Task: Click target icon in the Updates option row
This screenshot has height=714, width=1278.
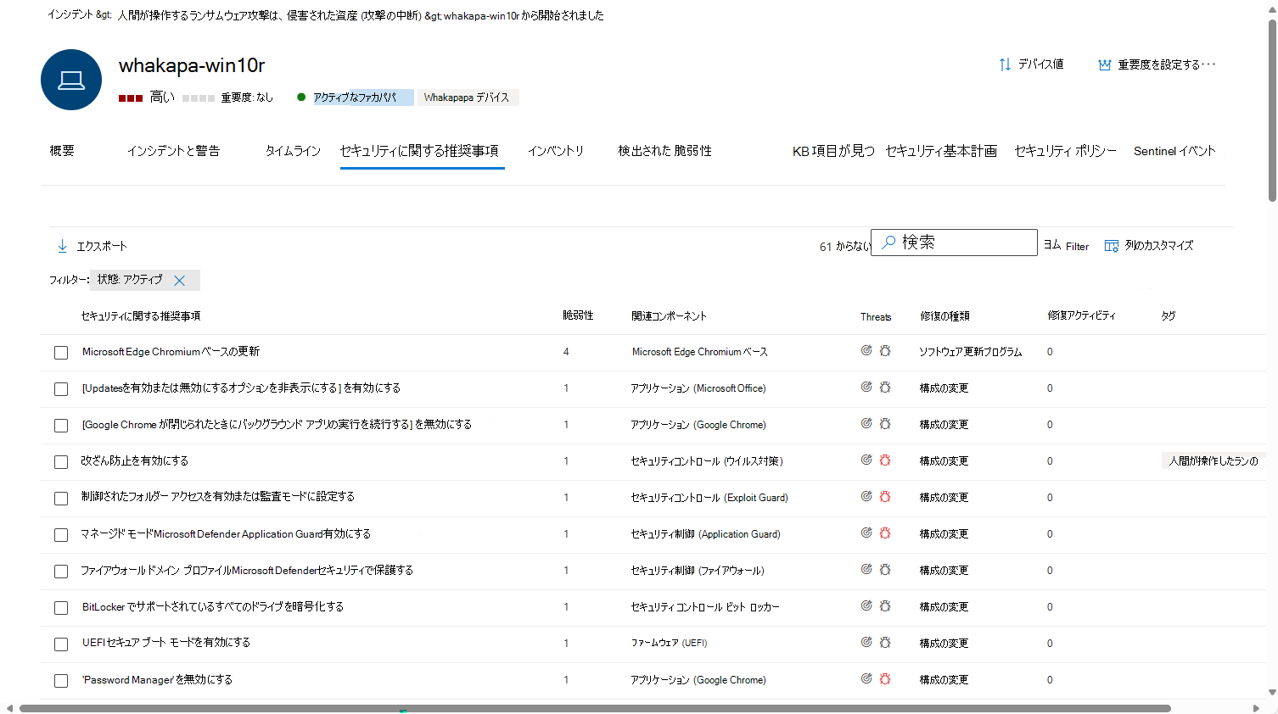Action: tap(866, 387)
